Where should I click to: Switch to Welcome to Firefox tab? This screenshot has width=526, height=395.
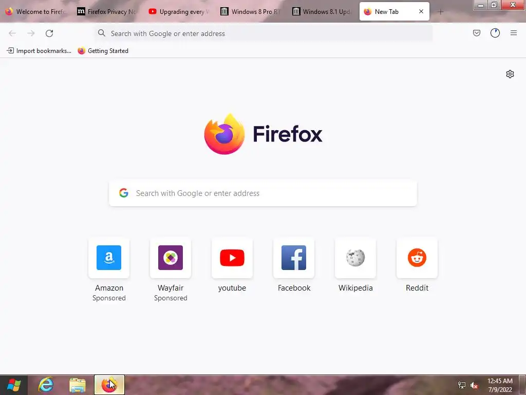pyautogui.click(x=35, y=12)
